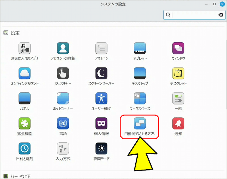Open お気に入りのアプリ settings
The width and height of the screenshot is (227, 179).
pos(24,48)
